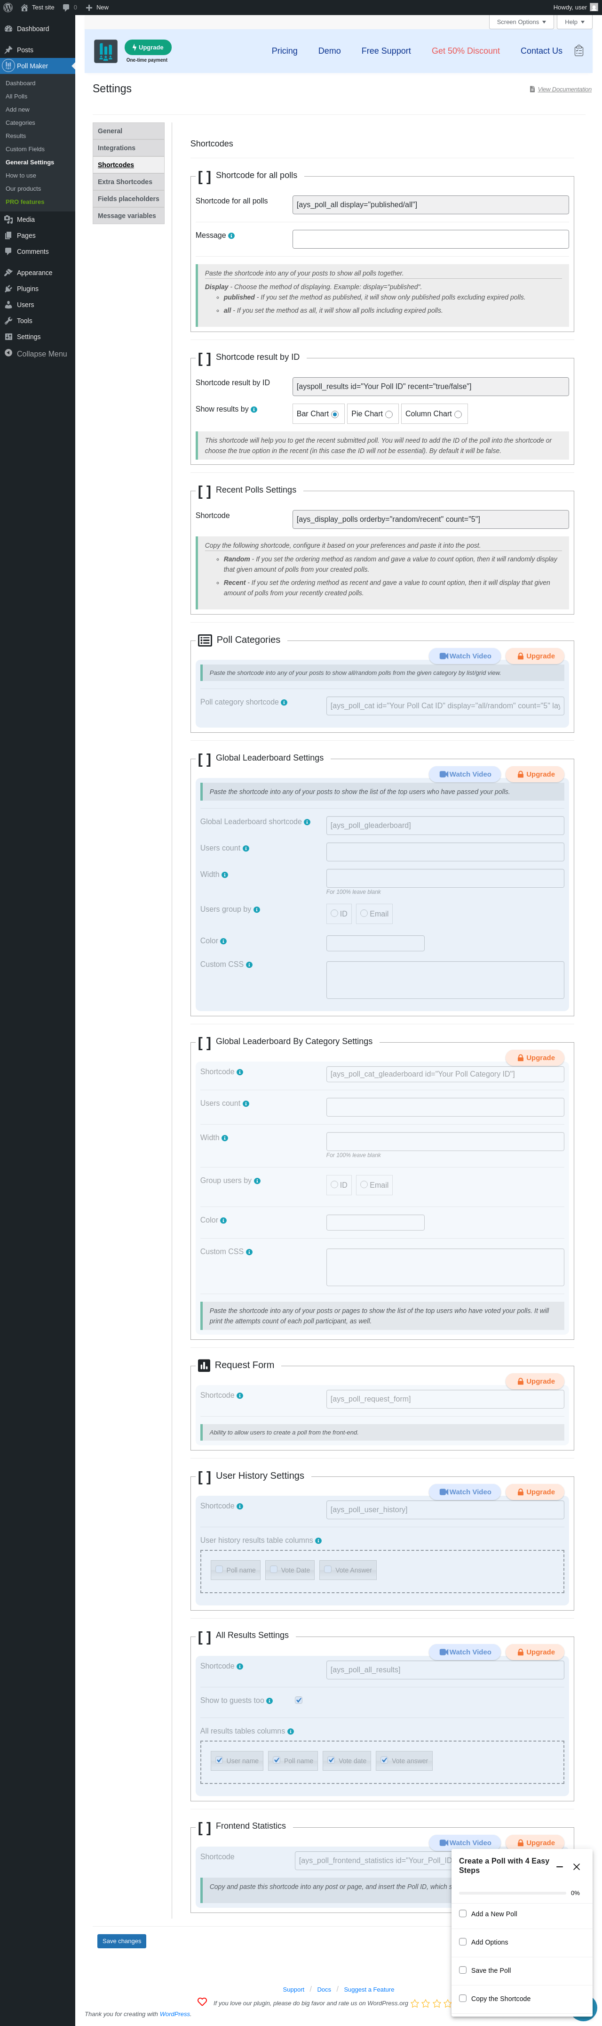This screenshot has height=2026, width=602.
Task: Click the Poll Maker logo icon
Action: (x=105, y=51)
